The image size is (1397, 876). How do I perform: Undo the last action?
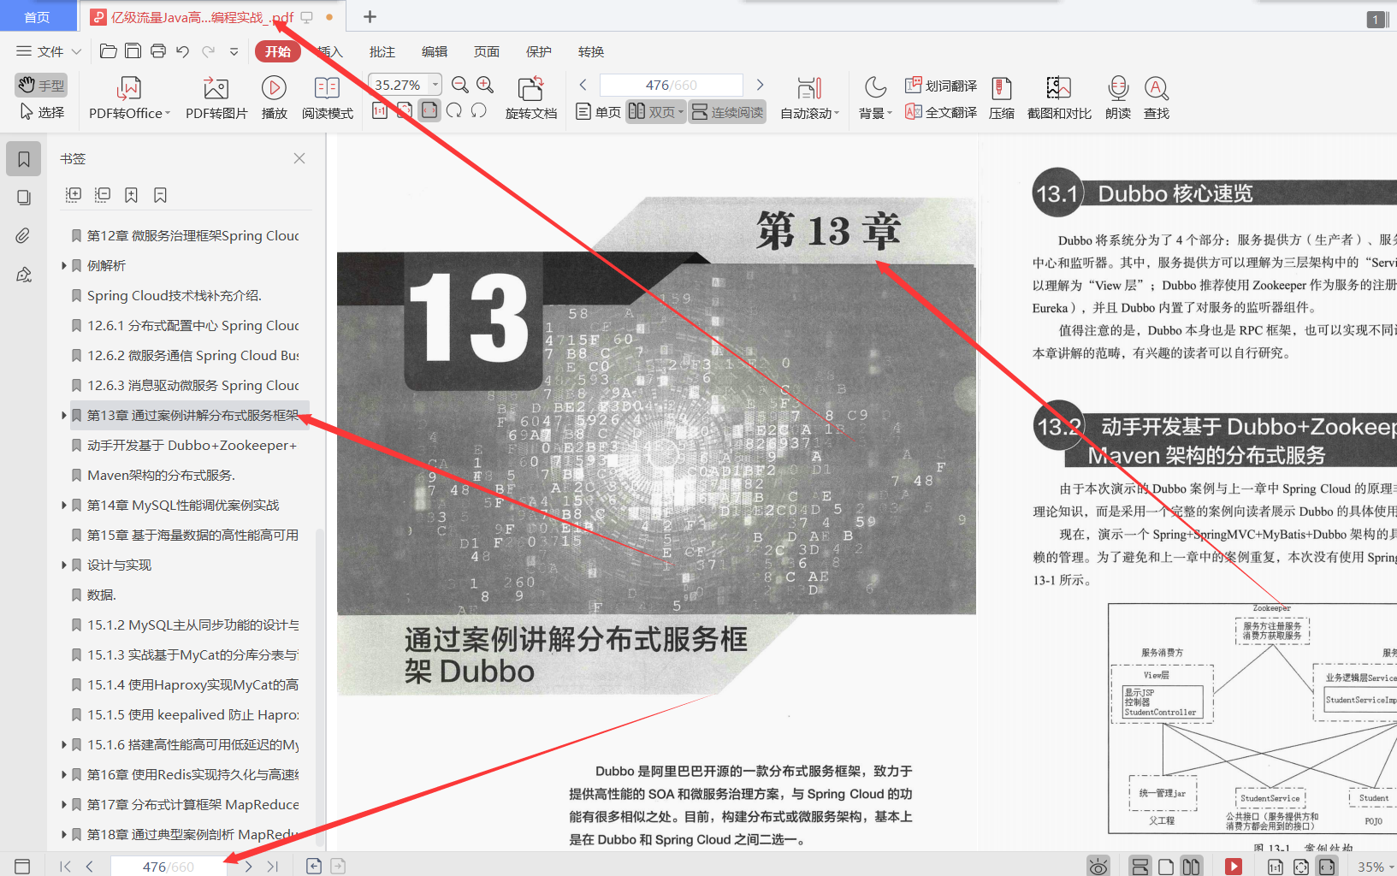[x=182, y=51]
